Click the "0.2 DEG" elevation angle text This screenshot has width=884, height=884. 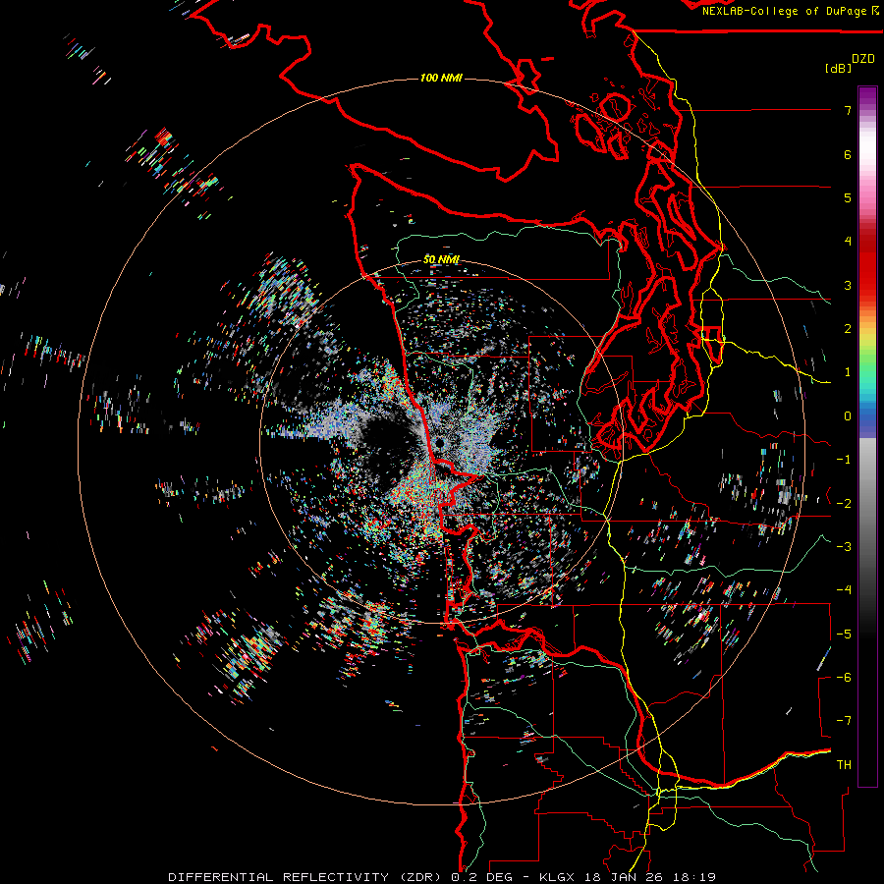pyautogui.click(x=481, y=877)
